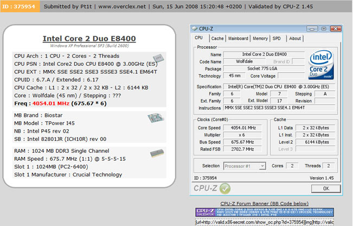
Task: Click the empty Core Voltage field
Action: tap(291, 76)
